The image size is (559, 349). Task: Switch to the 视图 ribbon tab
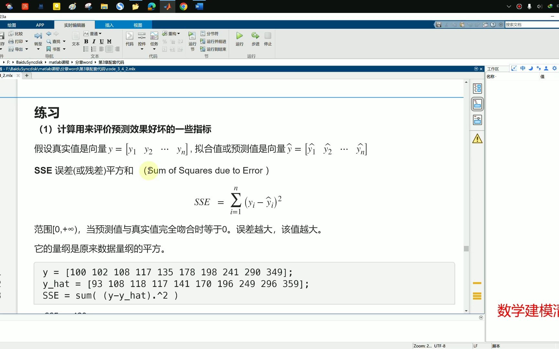click(x=138, y=25)
